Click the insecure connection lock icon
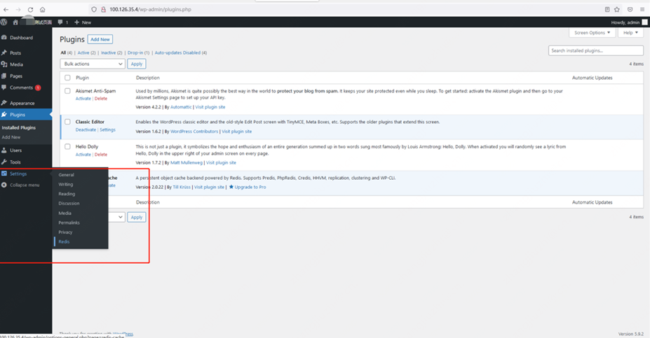This screenshot has height=338, width=650. coord(103,10)
